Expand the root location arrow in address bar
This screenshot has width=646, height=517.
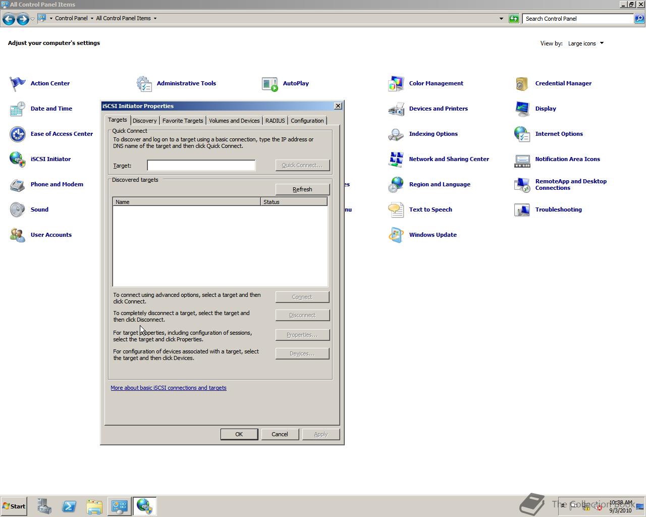pos(51,19)
